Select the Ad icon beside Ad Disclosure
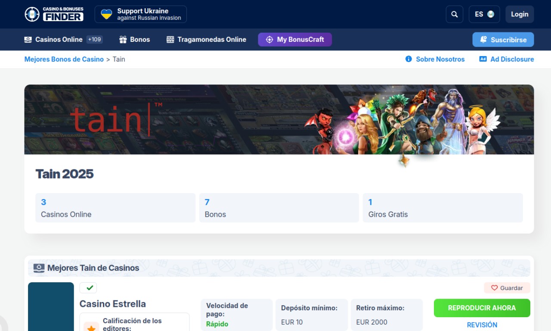 coord(483,59)
